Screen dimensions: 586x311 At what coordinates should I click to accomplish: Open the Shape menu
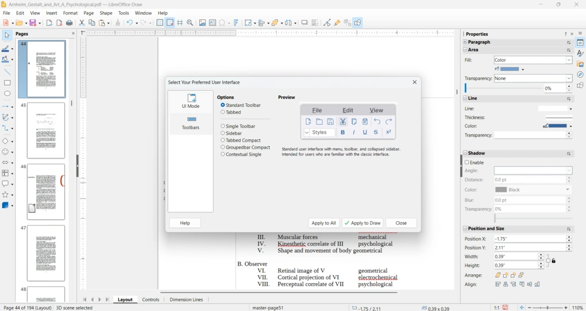[x=106, y=13]
